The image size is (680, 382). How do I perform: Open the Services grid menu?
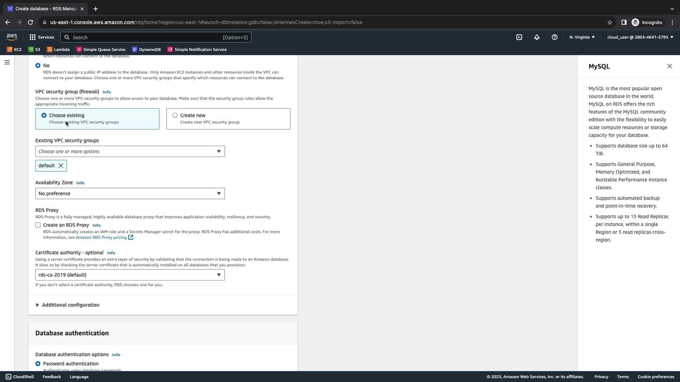[41, 37]
